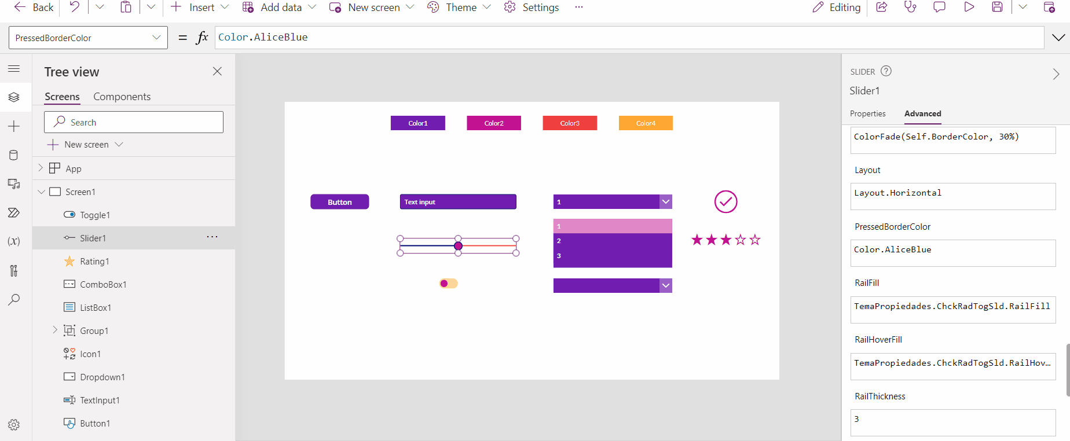Click the Tree view Search box
This screenshot has height=441, width=1070.
(134, 122)
